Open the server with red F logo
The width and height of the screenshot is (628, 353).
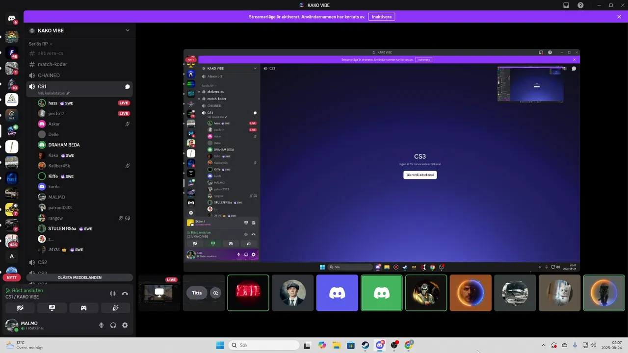[12, 52]
